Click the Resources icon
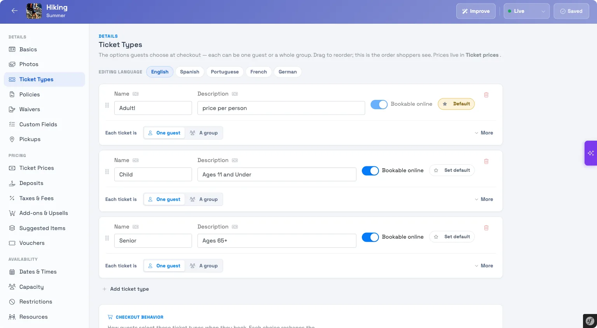Screen dimensions: 597x328 click(12, 317)
